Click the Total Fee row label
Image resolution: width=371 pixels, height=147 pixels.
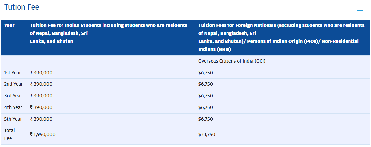point(9,134)
